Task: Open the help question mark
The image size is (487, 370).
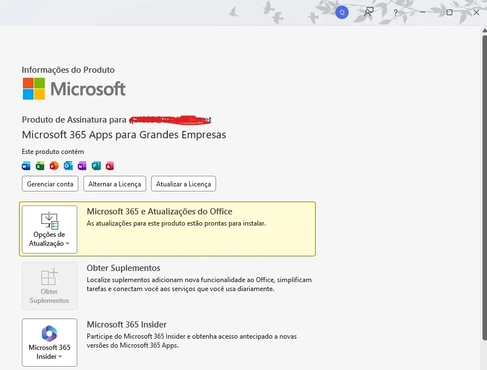Action: pos(395,12)
